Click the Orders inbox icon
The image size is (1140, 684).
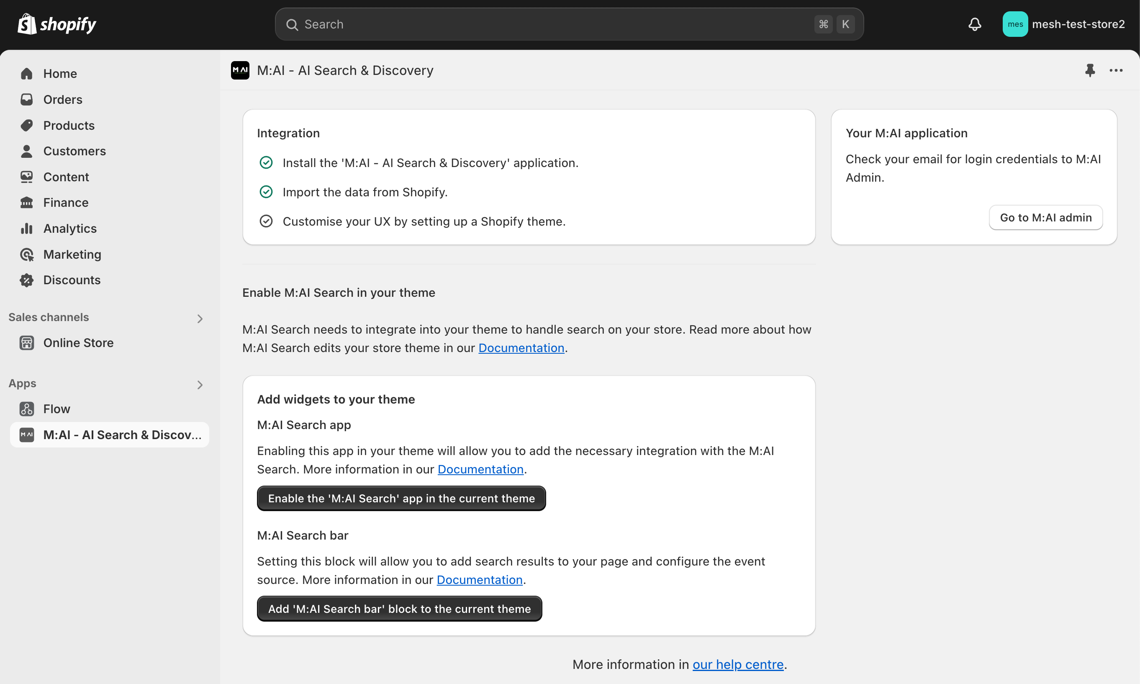(x=27, y=100)
